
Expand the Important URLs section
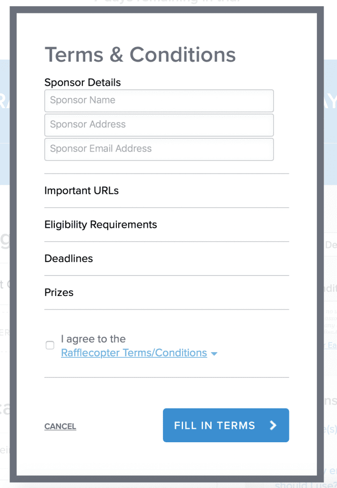click(x=82, y=191)
